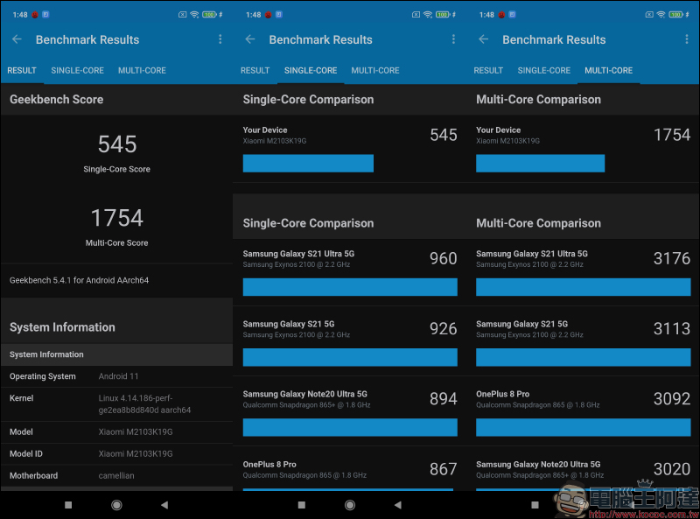Select RESULT tab on the middle screen
The image size is (700, 519).
[255, 71]
